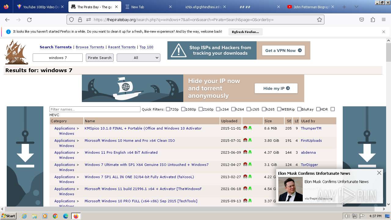Click the volume speaker tray icon

347,216
